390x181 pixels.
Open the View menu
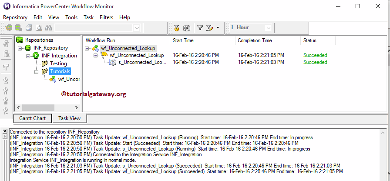(54, 17)
